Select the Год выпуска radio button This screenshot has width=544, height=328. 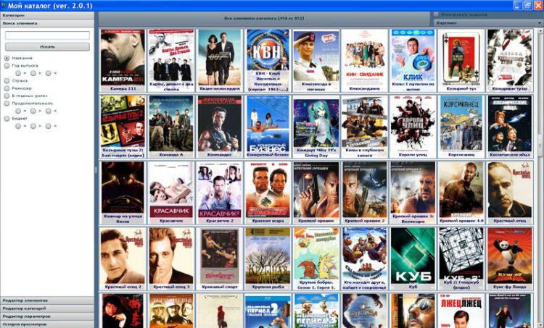(x=7, y=65)
